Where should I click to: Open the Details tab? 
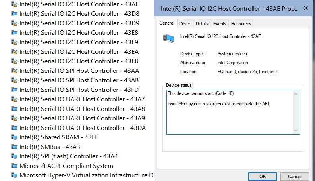(202, 24)
